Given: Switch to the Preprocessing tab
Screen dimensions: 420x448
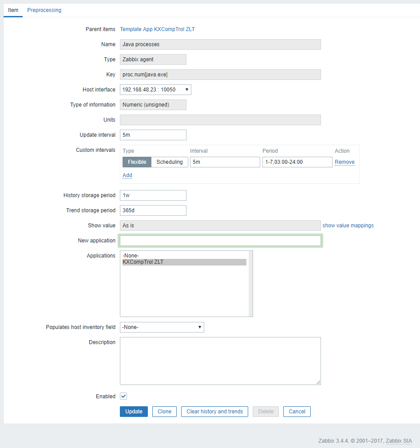Looking at the screenshot, I should [44, 10].
